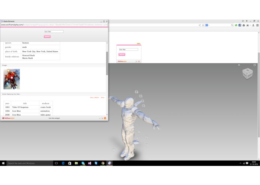The height and width of the screenshot is (185, 260).
Task: Click the 'More' link above the works table
Action: pos(103,98)
